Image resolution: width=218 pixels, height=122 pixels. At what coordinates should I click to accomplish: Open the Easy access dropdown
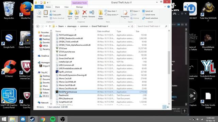(x=111, y=15)
